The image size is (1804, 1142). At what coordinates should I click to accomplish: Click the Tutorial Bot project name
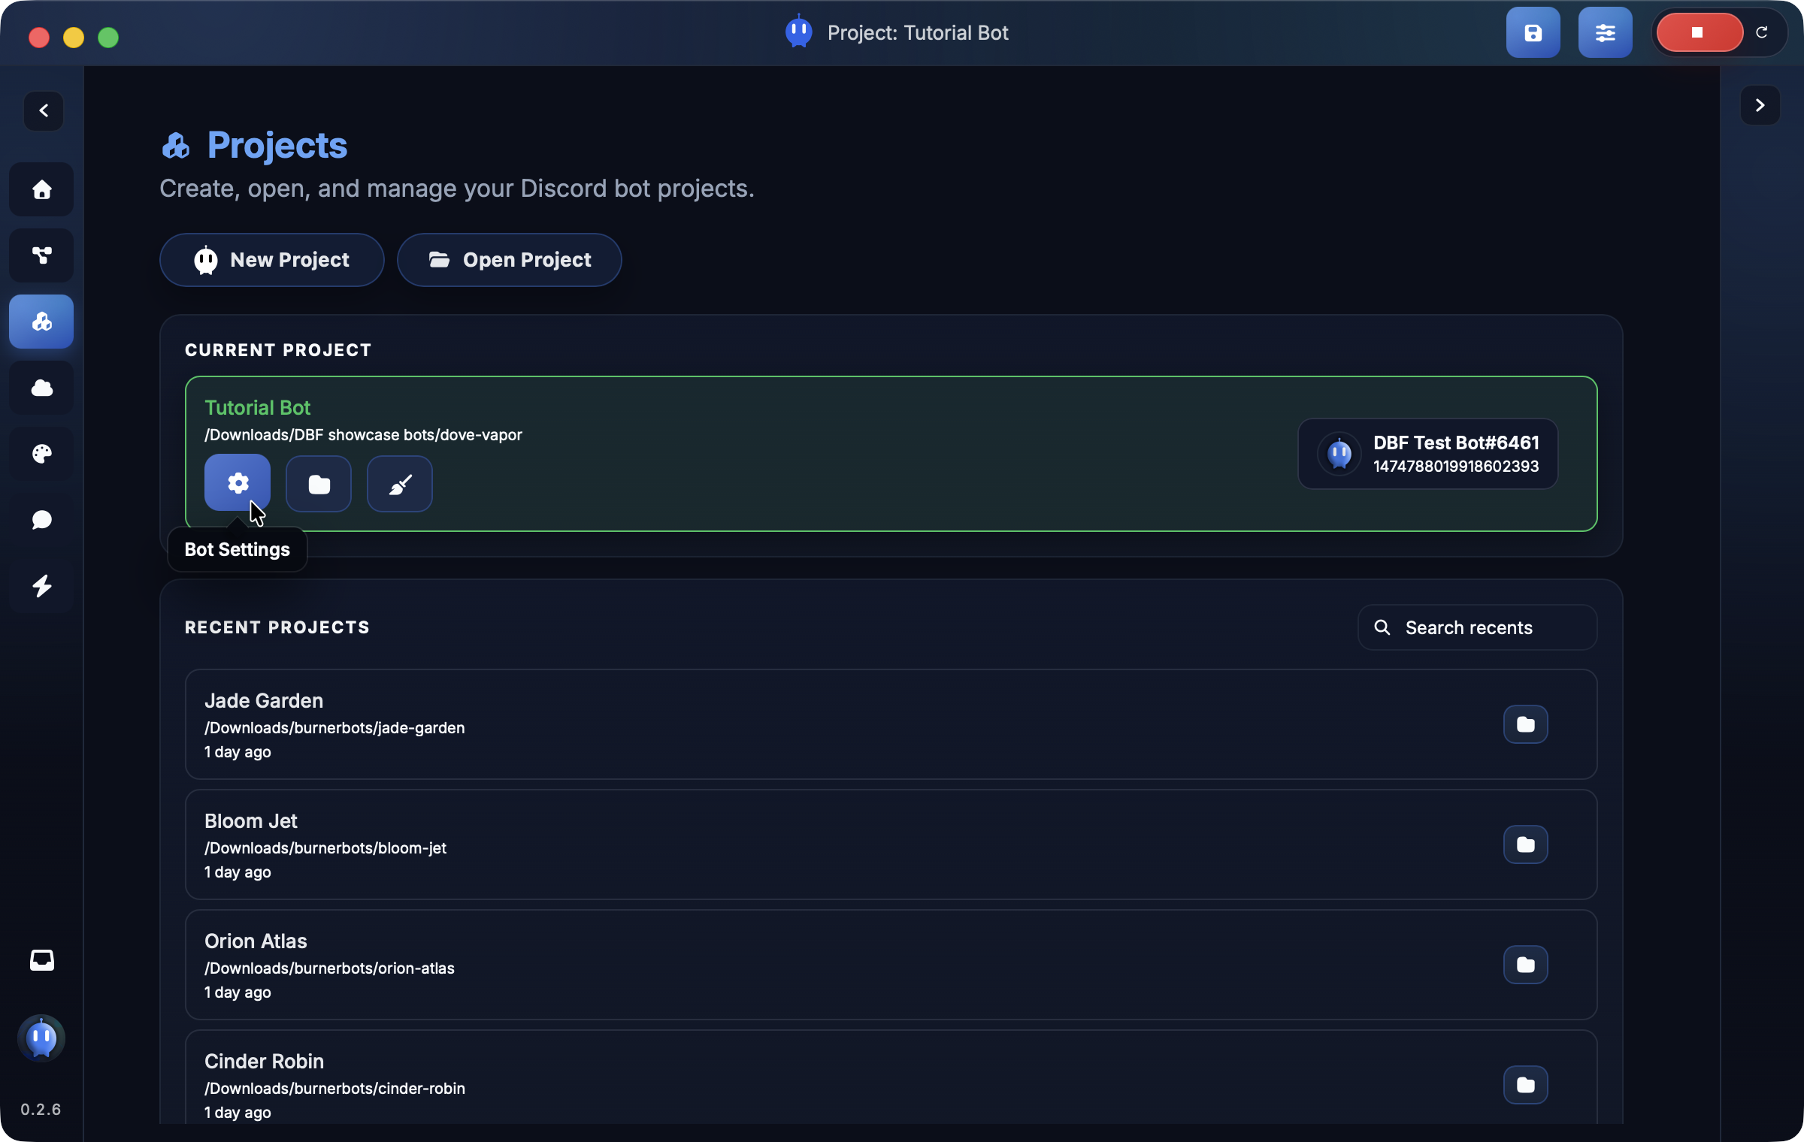pos(257,408)
